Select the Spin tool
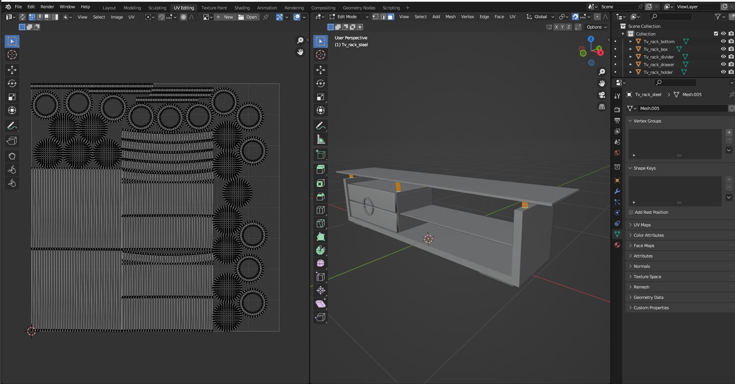Viewport: 735px width, 384px height. pos(320,250)
